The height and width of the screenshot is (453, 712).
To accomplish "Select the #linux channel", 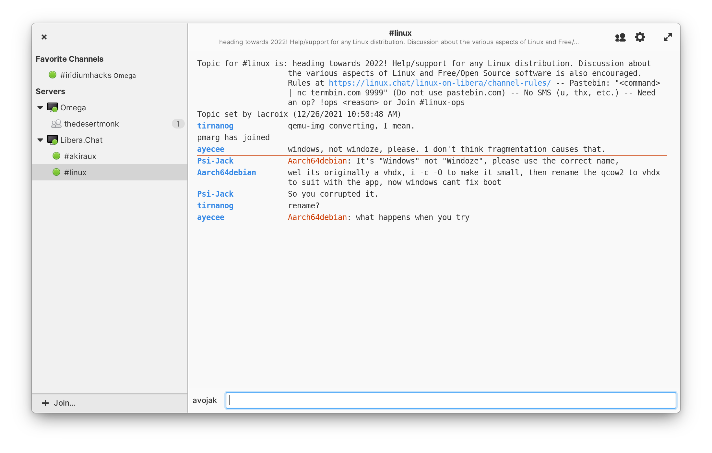I will pyautogui.click(x=75, y=172).
